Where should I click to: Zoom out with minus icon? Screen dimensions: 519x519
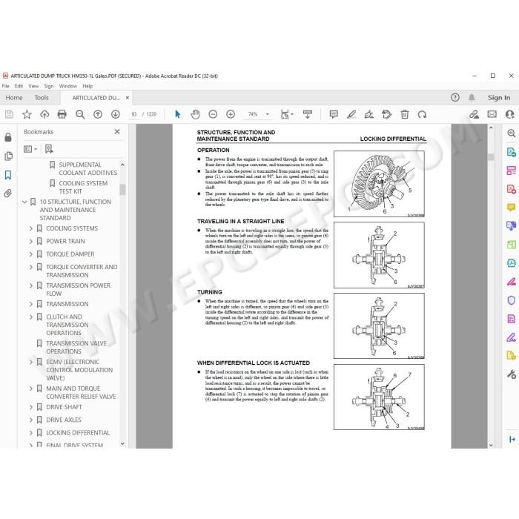[x=213, y=114]
